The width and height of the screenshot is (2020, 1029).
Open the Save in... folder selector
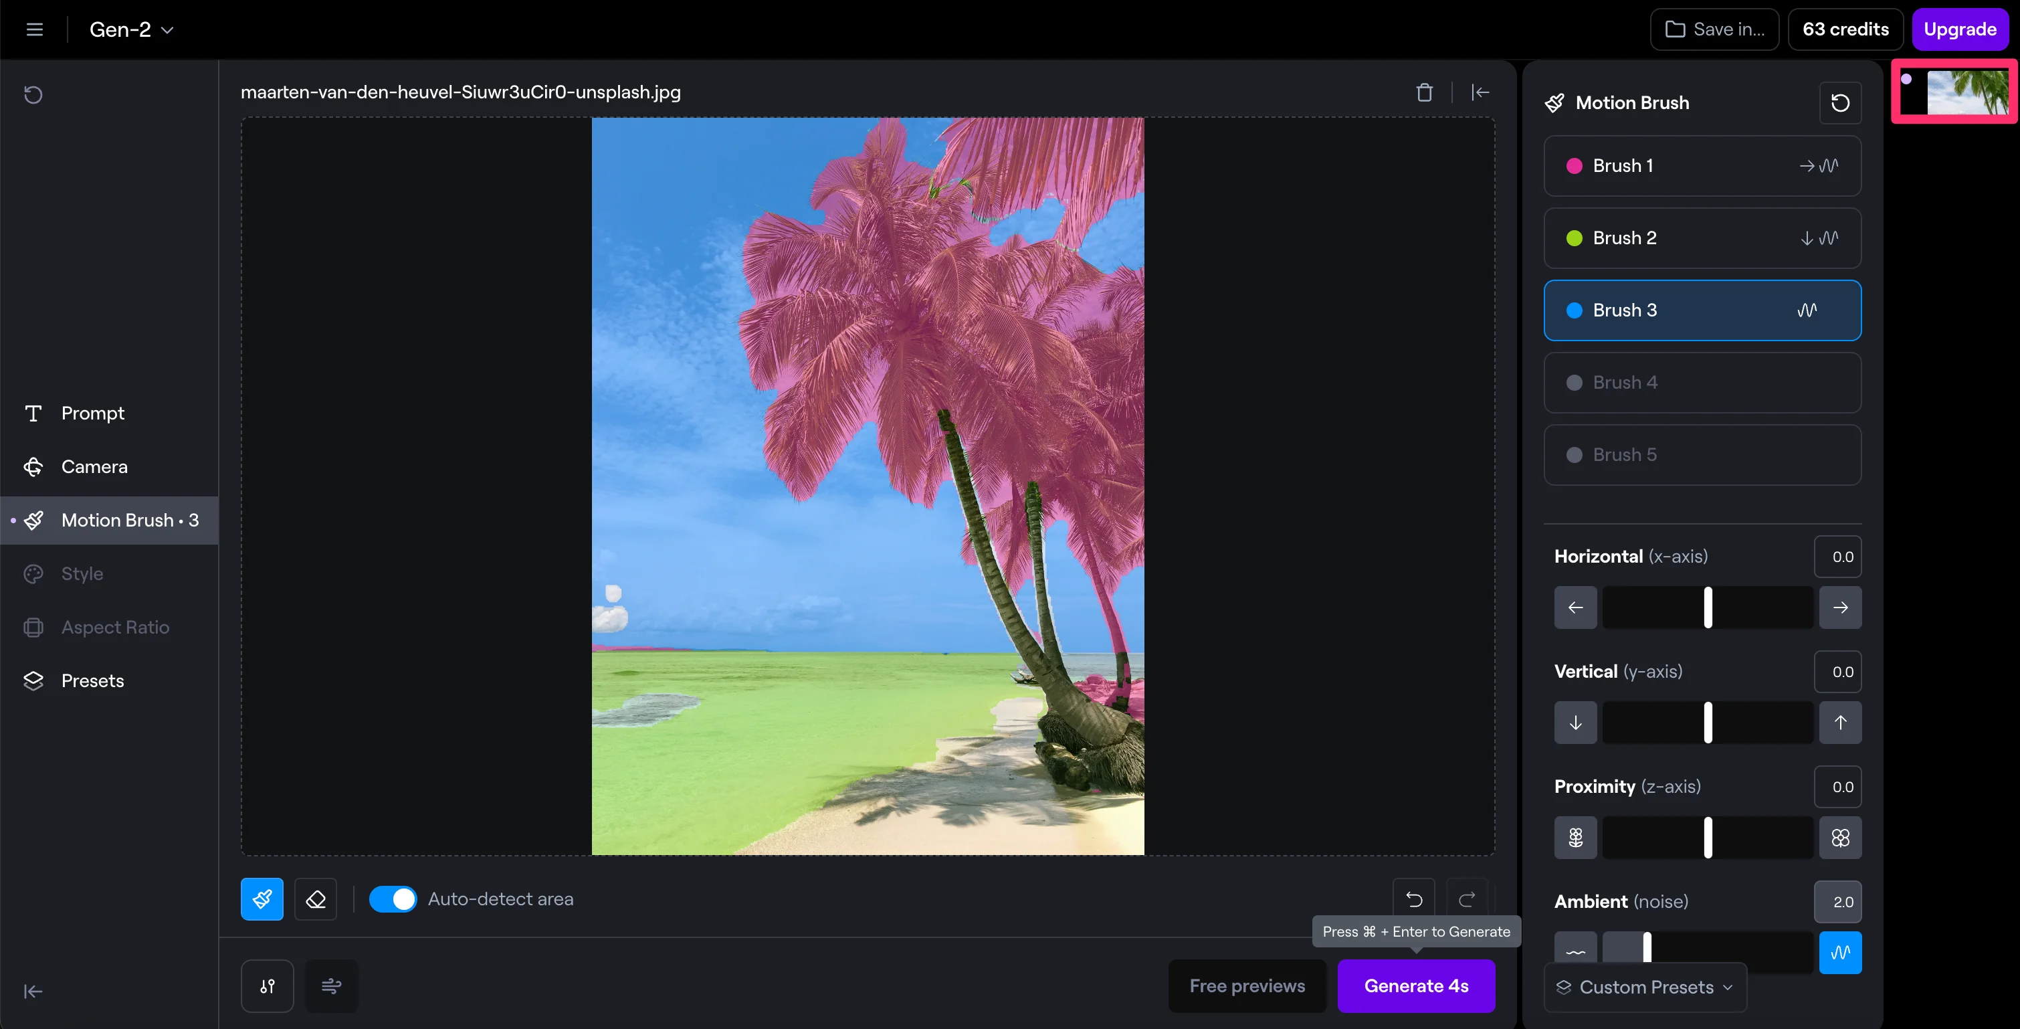click(x=1714, y=29)
